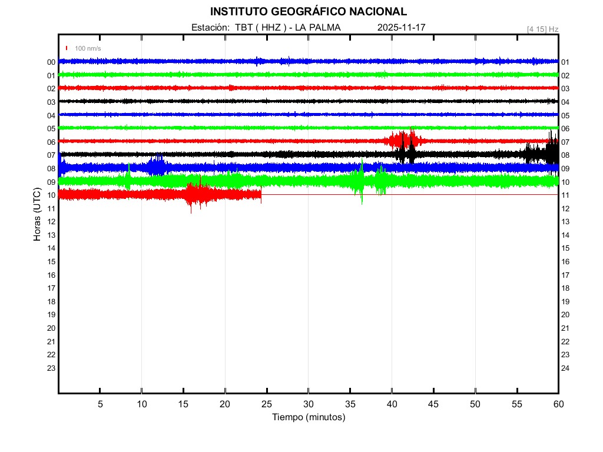603x452 pixels.
Task: Click the 45 tick label on the time axis
Action: (433, 404)
